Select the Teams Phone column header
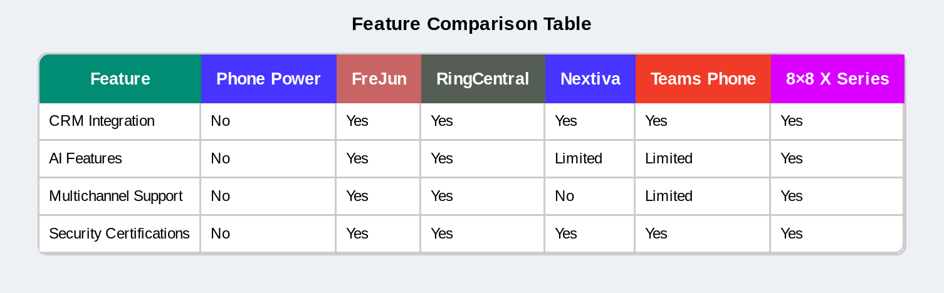Image resolution: width=944 pixels, height=293 pixels. 703,79
